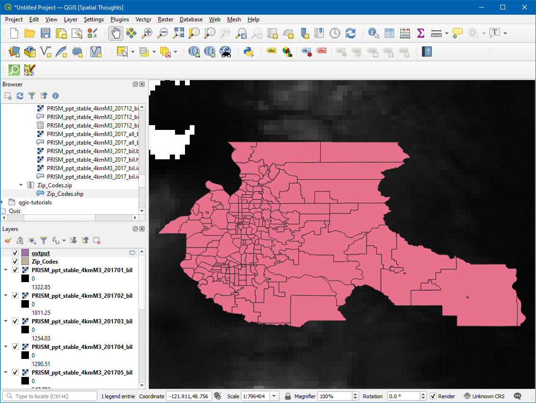Collapse the Zip_Codes.zip browser folder
The height and width of the screenshot is (403, 536).
point(21,185)
